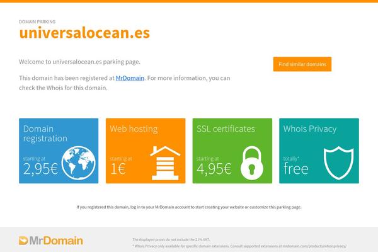Open the SSL certificates card title
The height and width of the screenshot is (252, 378).
(226, 129)
